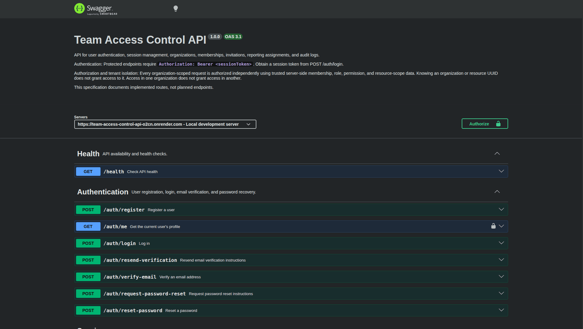This screenshot has width=583, height=329.
Task: Click the lock icon on /auth/me row
Action: click(493, 226)
